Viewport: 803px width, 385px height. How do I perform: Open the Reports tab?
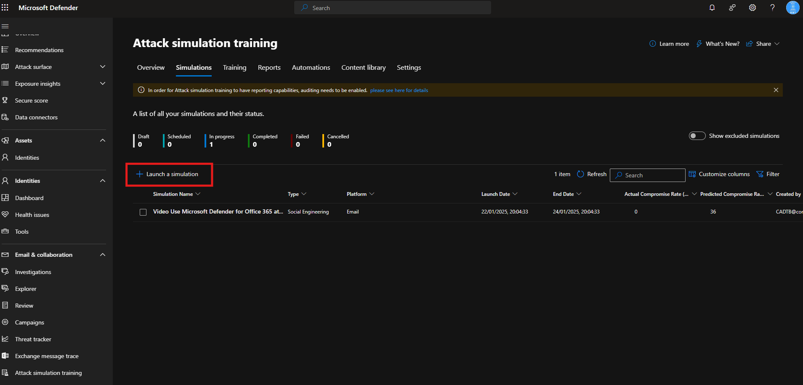[269, 68]
